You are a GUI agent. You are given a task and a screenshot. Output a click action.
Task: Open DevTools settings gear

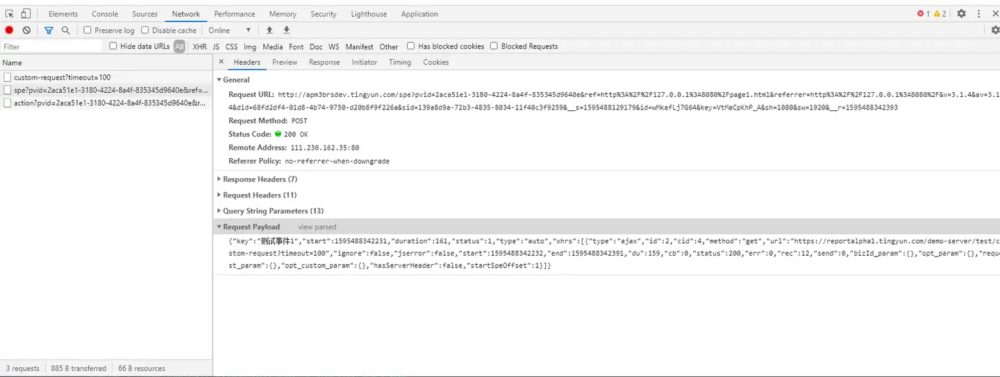coord(961,14)
